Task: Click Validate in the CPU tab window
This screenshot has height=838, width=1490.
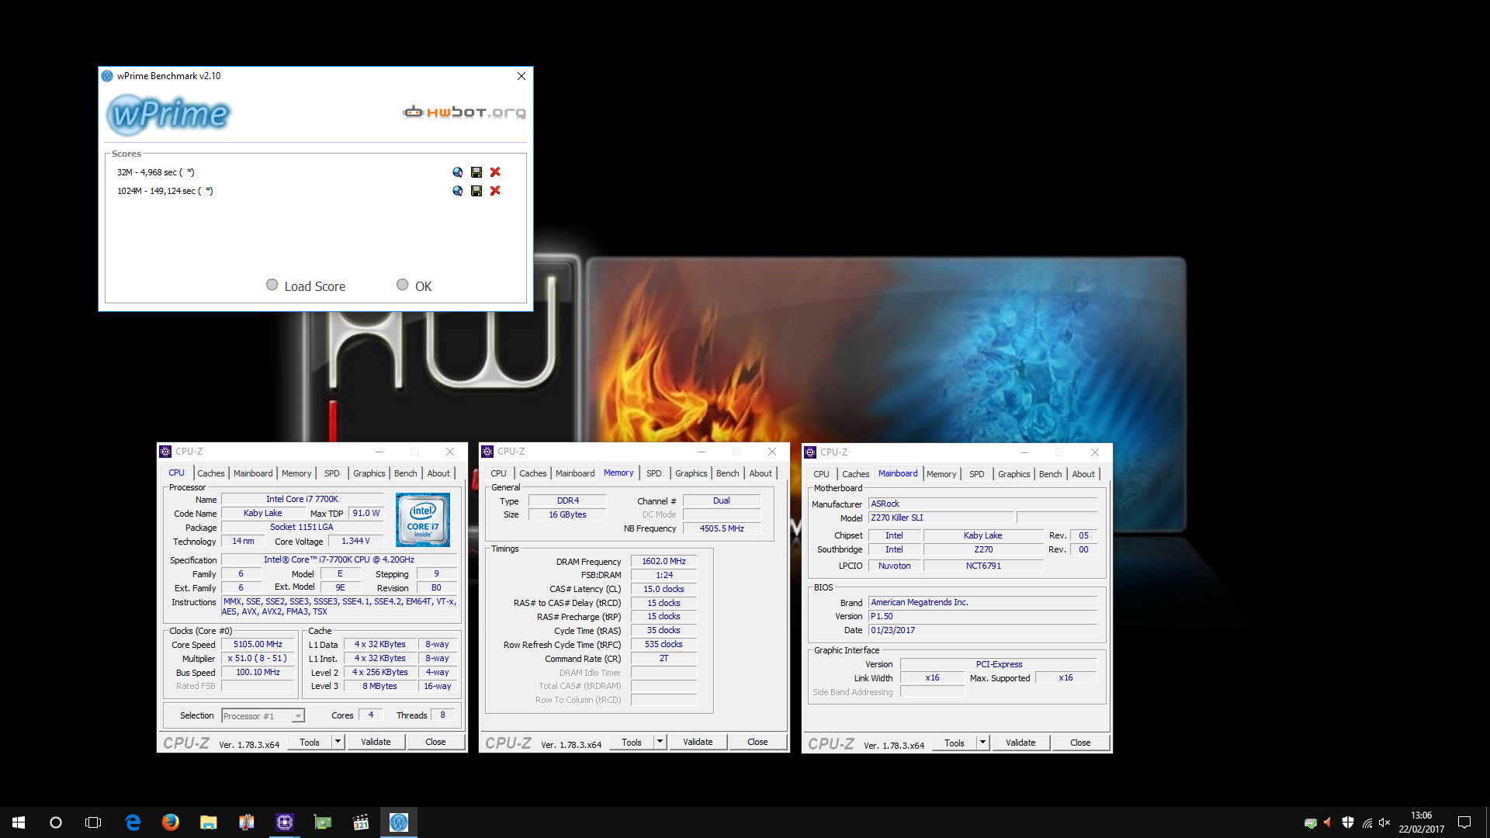Action: pyautogui.click(x=376, y=742)
